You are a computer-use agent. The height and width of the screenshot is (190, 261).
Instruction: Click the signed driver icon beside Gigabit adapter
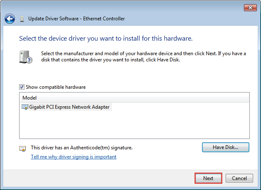pos(25,107)
